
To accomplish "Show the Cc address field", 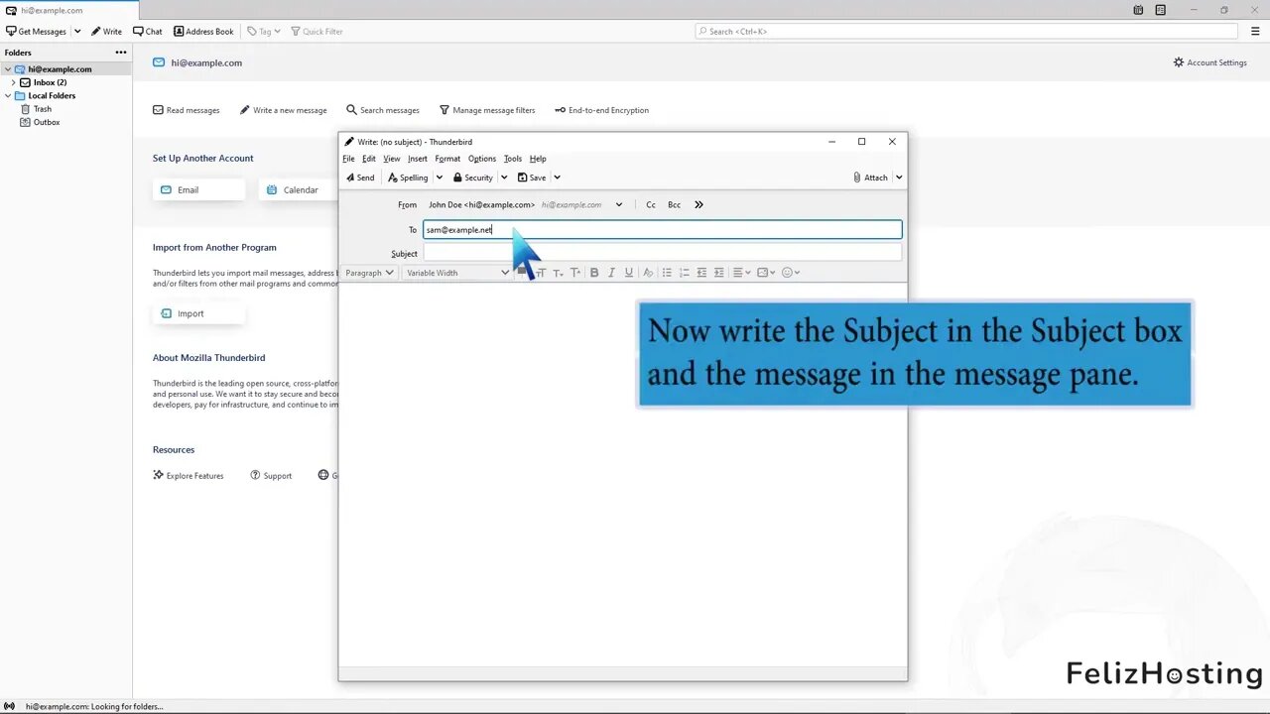I will [x=651, y=204].
